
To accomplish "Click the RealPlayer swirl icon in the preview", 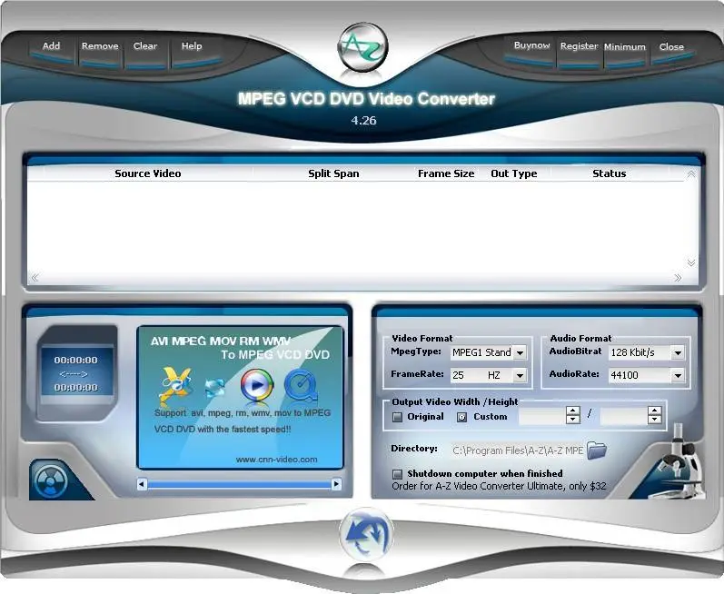I will 214,388.
